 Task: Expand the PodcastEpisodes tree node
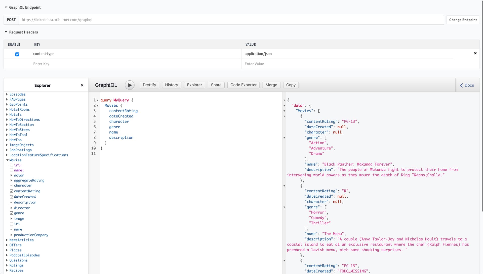click(x=7, y=255)
